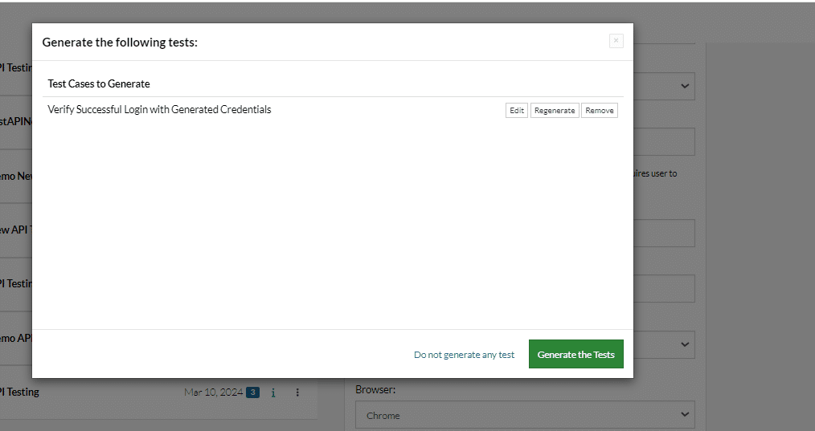
Task: Remove the Verify Successful Login test case
Action: [x=600, y=110]
